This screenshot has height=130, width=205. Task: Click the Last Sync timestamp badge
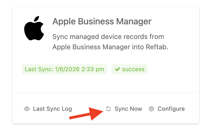tap(64, 69)
